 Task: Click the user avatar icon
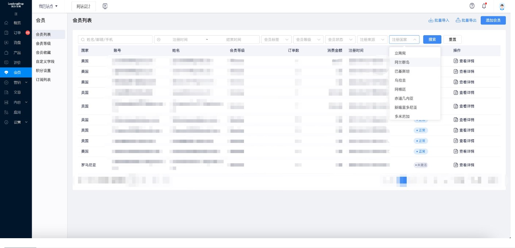pyautogui.click(x=502, y=6)
